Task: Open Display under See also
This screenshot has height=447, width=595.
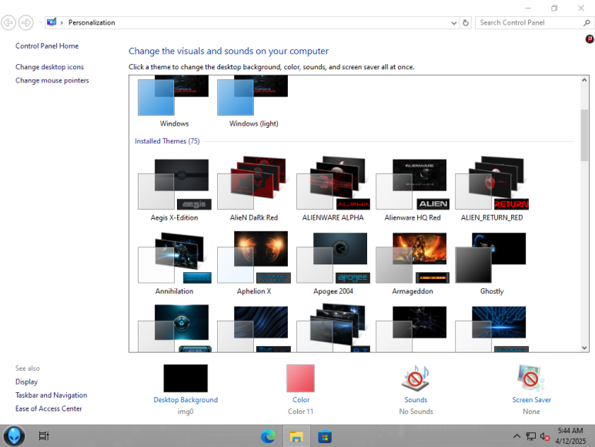Action: click(x=27, y=381)
